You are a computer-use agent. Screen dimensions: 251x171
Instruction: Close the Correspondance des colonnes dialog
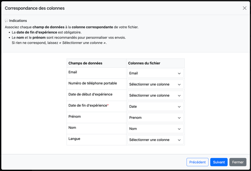coord(244,8)
